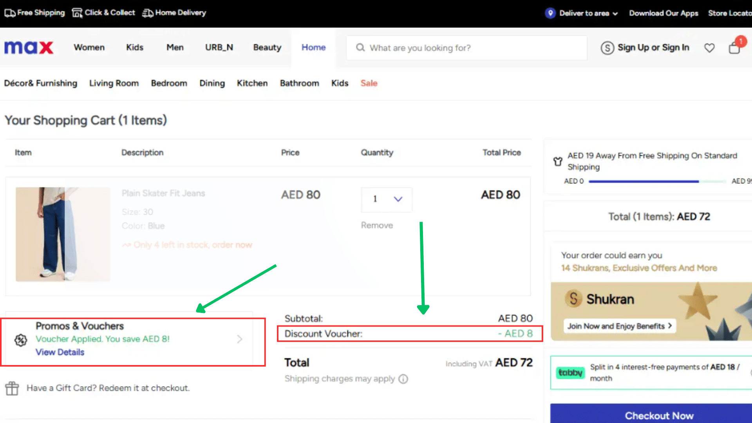Click the search magnifier icon
Screen dimensions: 752x423
click(360, 48)
